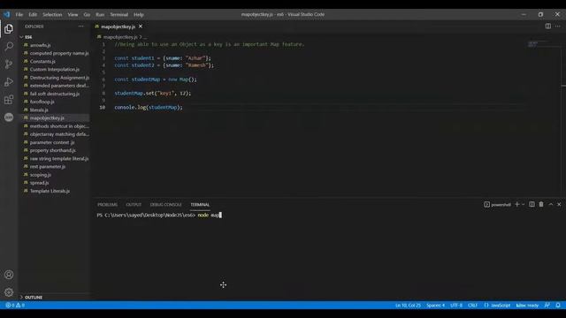Add a new terminal with plus icon
The image size is (566, 318).
point(516,204)
